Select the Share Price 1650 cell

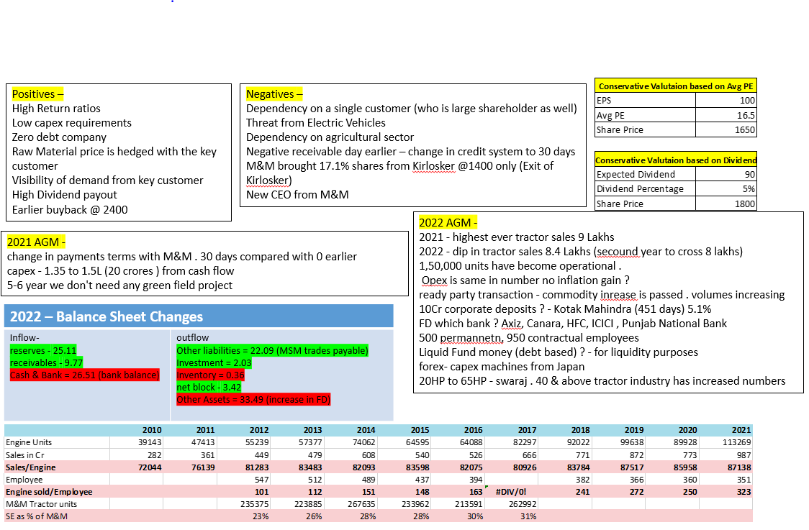726,130
